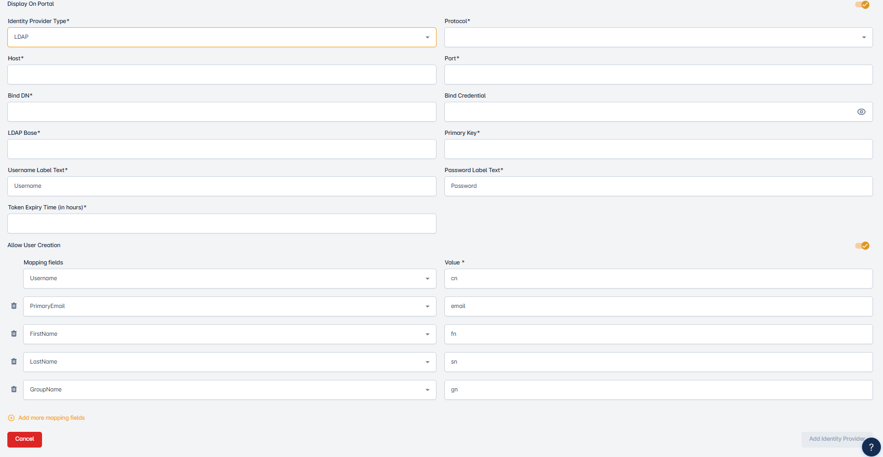Focus the Host input field
Screen dimensions: 883x457
[221, 75]
